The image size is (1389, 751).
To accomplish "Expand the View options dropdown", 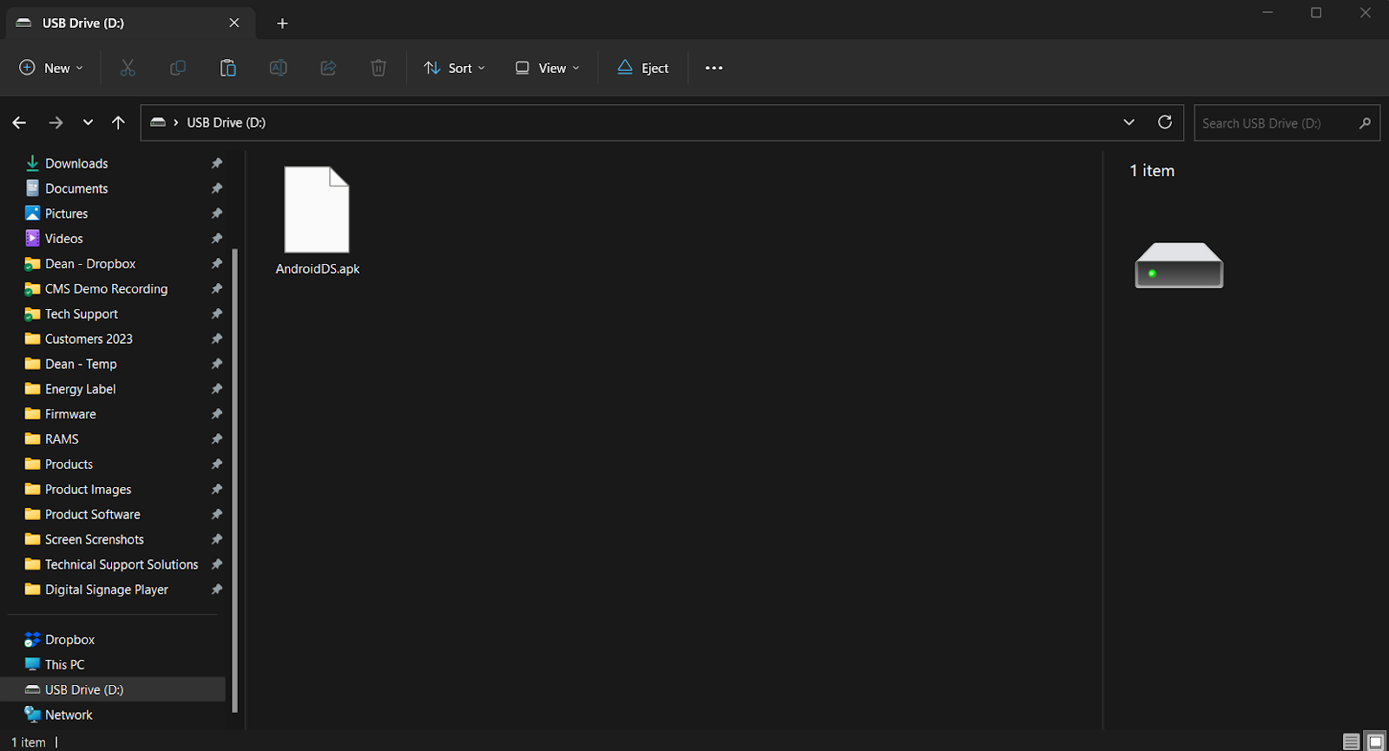I will pos(547,68).
